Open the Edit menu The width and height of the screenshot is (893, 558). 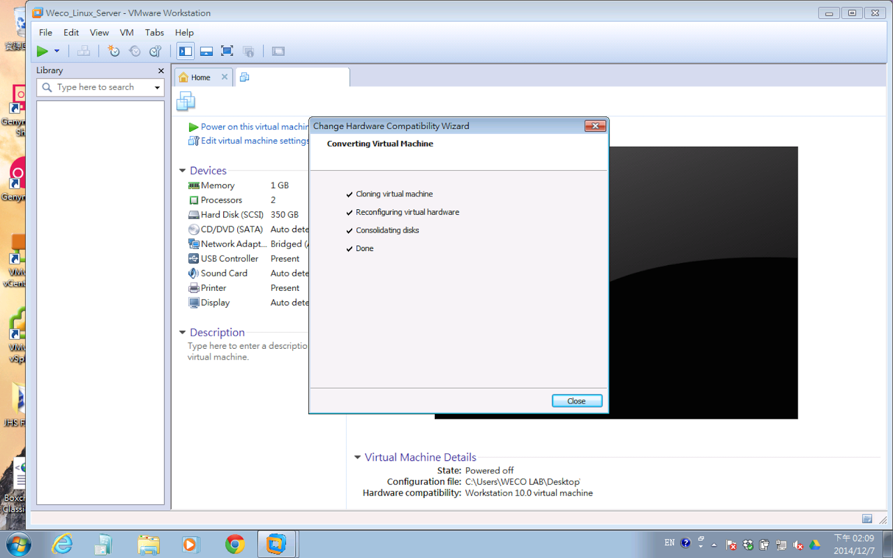71,32
